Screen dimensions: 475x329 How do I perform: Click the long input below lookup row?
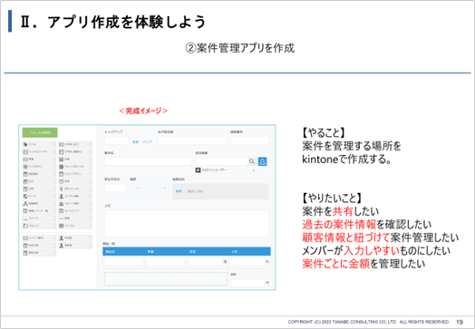coord(148,161)
